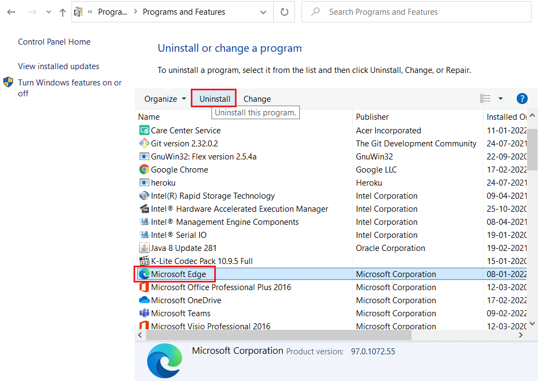Viewport: 538px width, 381px height.
Task: Go up one level with up arrow
Action: pos(63,13)
